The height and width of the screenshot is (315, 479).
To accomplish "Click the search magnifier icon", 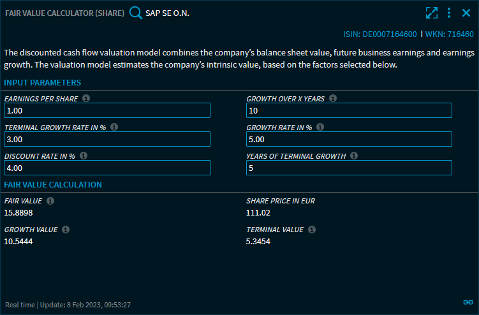I will coord(135,13).
